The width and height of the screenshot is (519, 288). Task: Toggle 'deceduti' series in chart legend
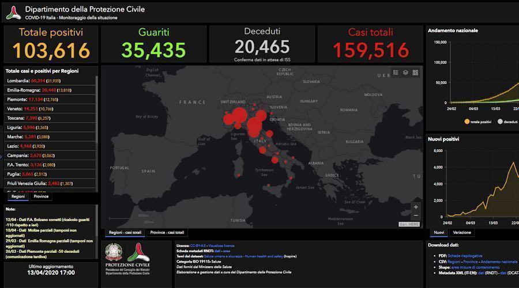click(508, 122)
